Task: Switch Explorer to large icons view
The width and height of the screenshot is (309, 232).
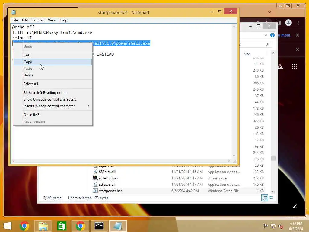Action: coord(271,198)
